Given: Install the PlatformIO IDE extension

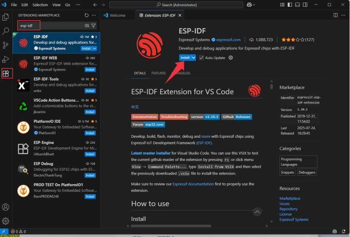Looking at the screenshot, I should click(x=90, y=133).
